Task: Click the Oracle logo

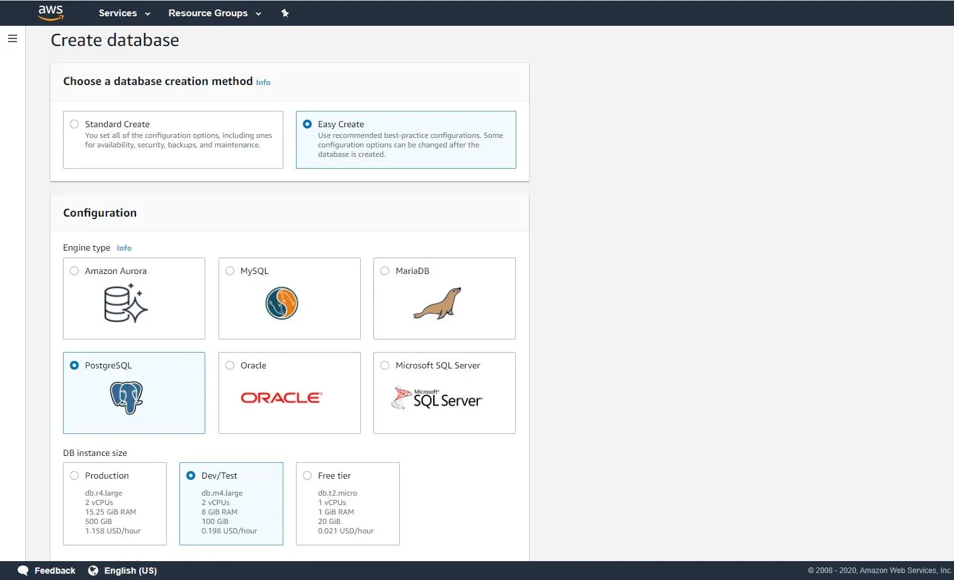Action: tap(281, 397)
